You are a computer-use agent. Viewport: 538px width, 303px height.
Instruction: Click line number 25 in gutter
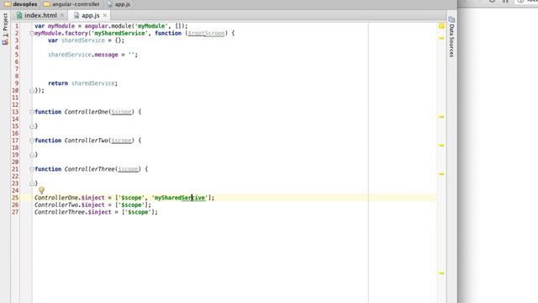coord(15,198)
